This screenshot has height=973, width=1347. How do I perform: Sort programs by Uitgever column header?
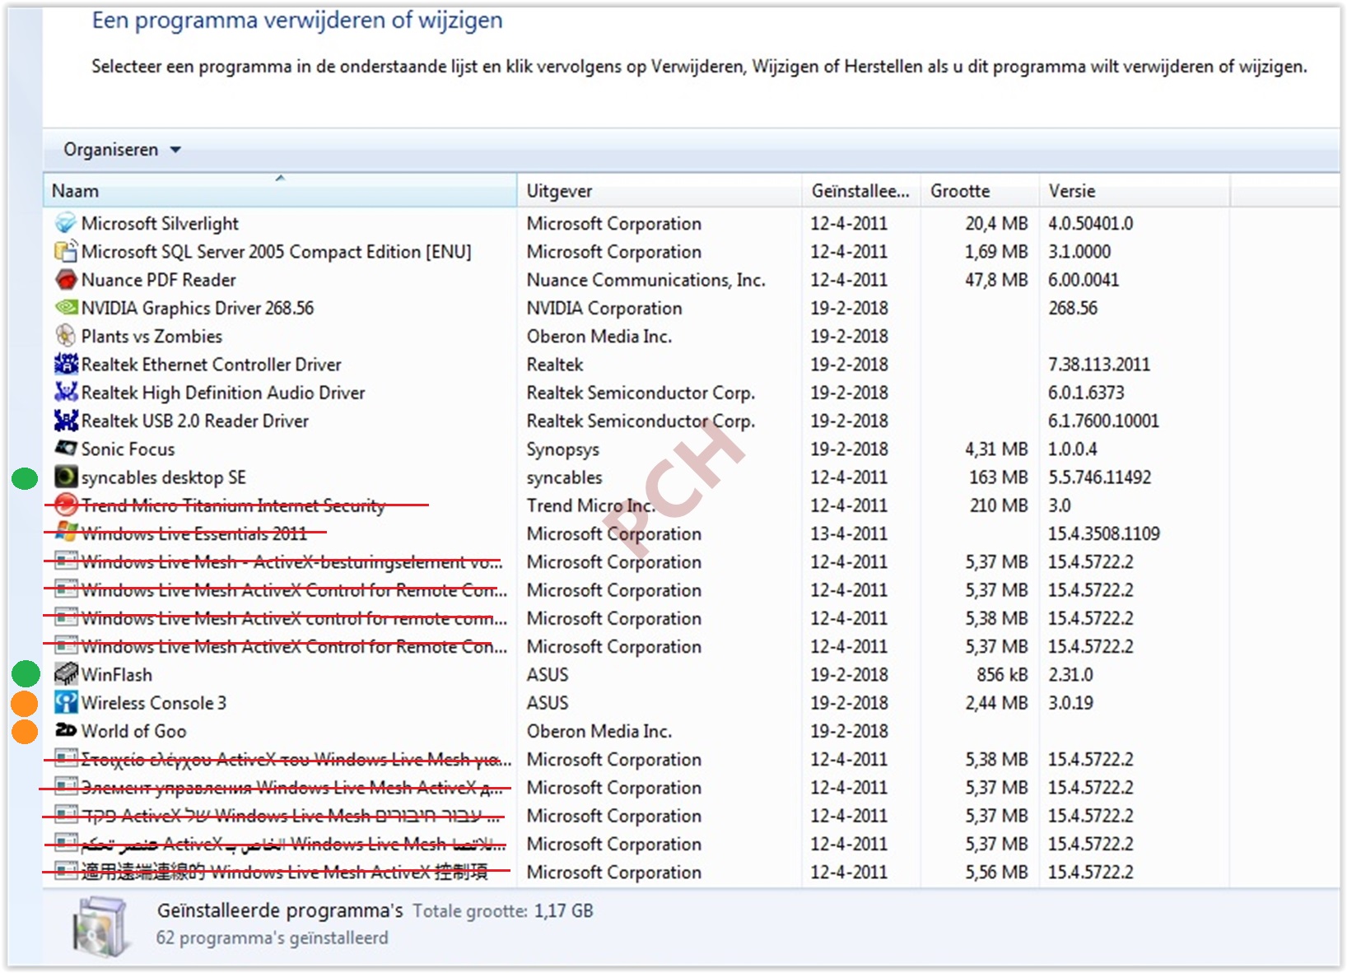tap(660, 191)
